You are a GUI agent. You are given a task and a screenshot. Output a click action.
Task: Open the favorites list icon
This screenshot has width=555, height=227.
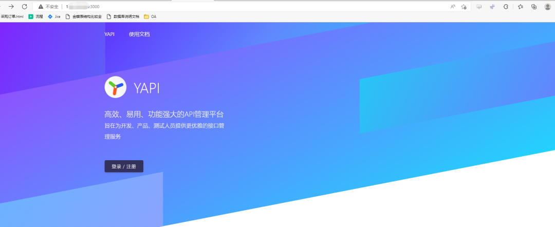click(x=520, y=7)
